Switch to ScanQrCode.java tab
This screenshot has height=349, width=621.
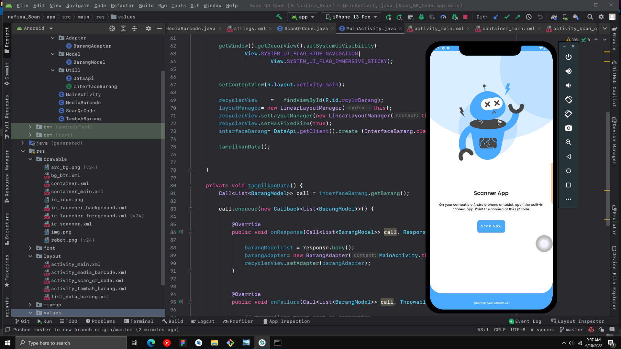coord(306,28)
